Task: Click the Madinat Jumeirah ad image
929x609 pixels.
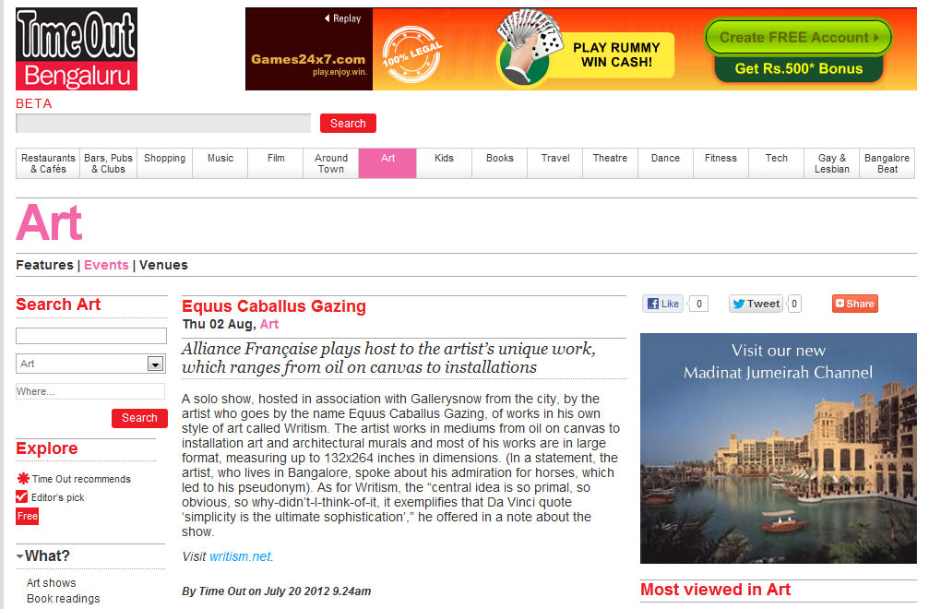Action: coord(778,448)
